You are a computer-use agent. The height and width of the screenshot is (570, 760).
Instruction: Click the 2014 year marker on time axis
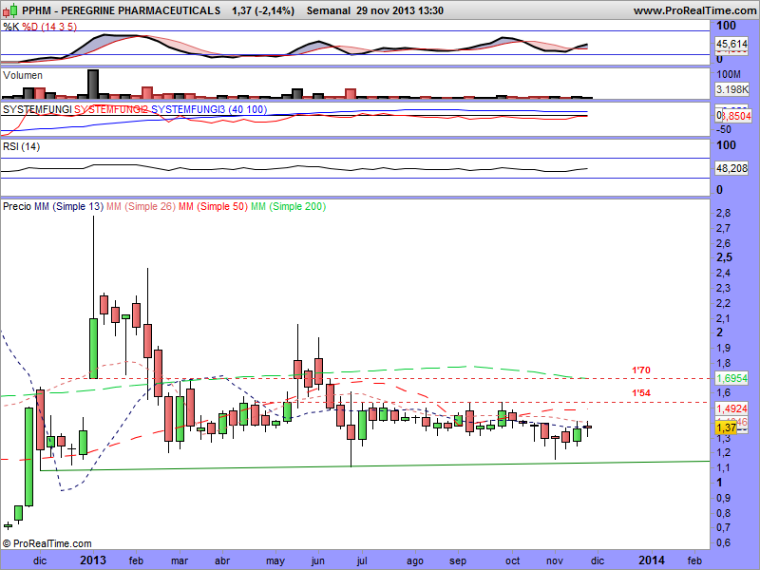click(652, 560)
